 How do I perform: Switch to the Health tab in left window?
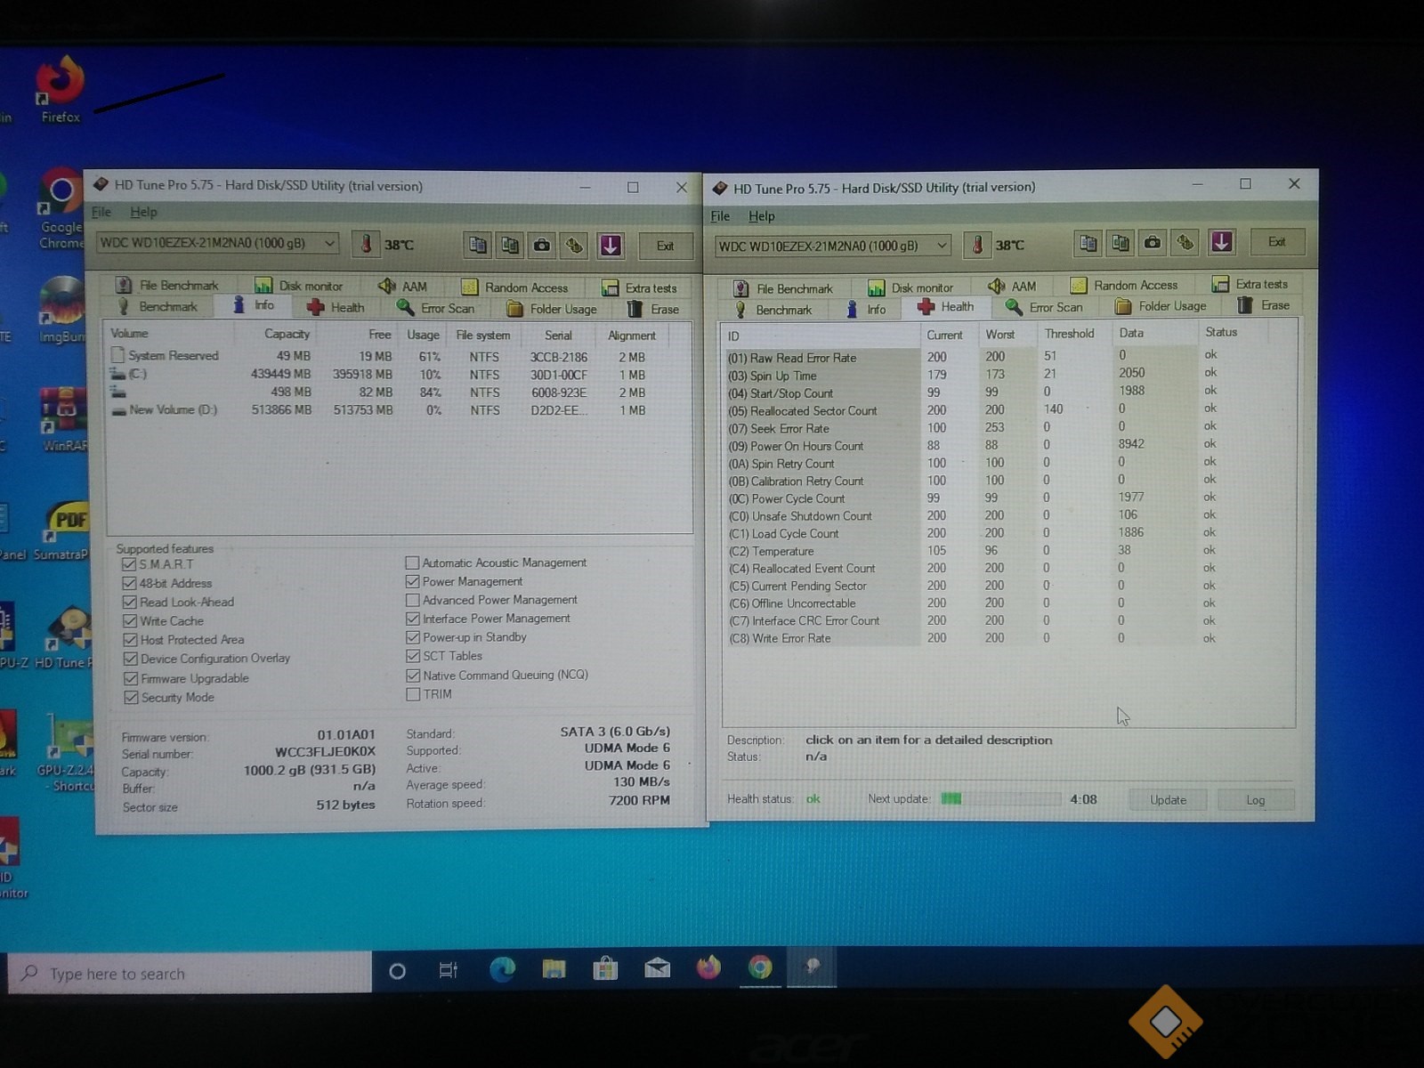tap(336, 307)
